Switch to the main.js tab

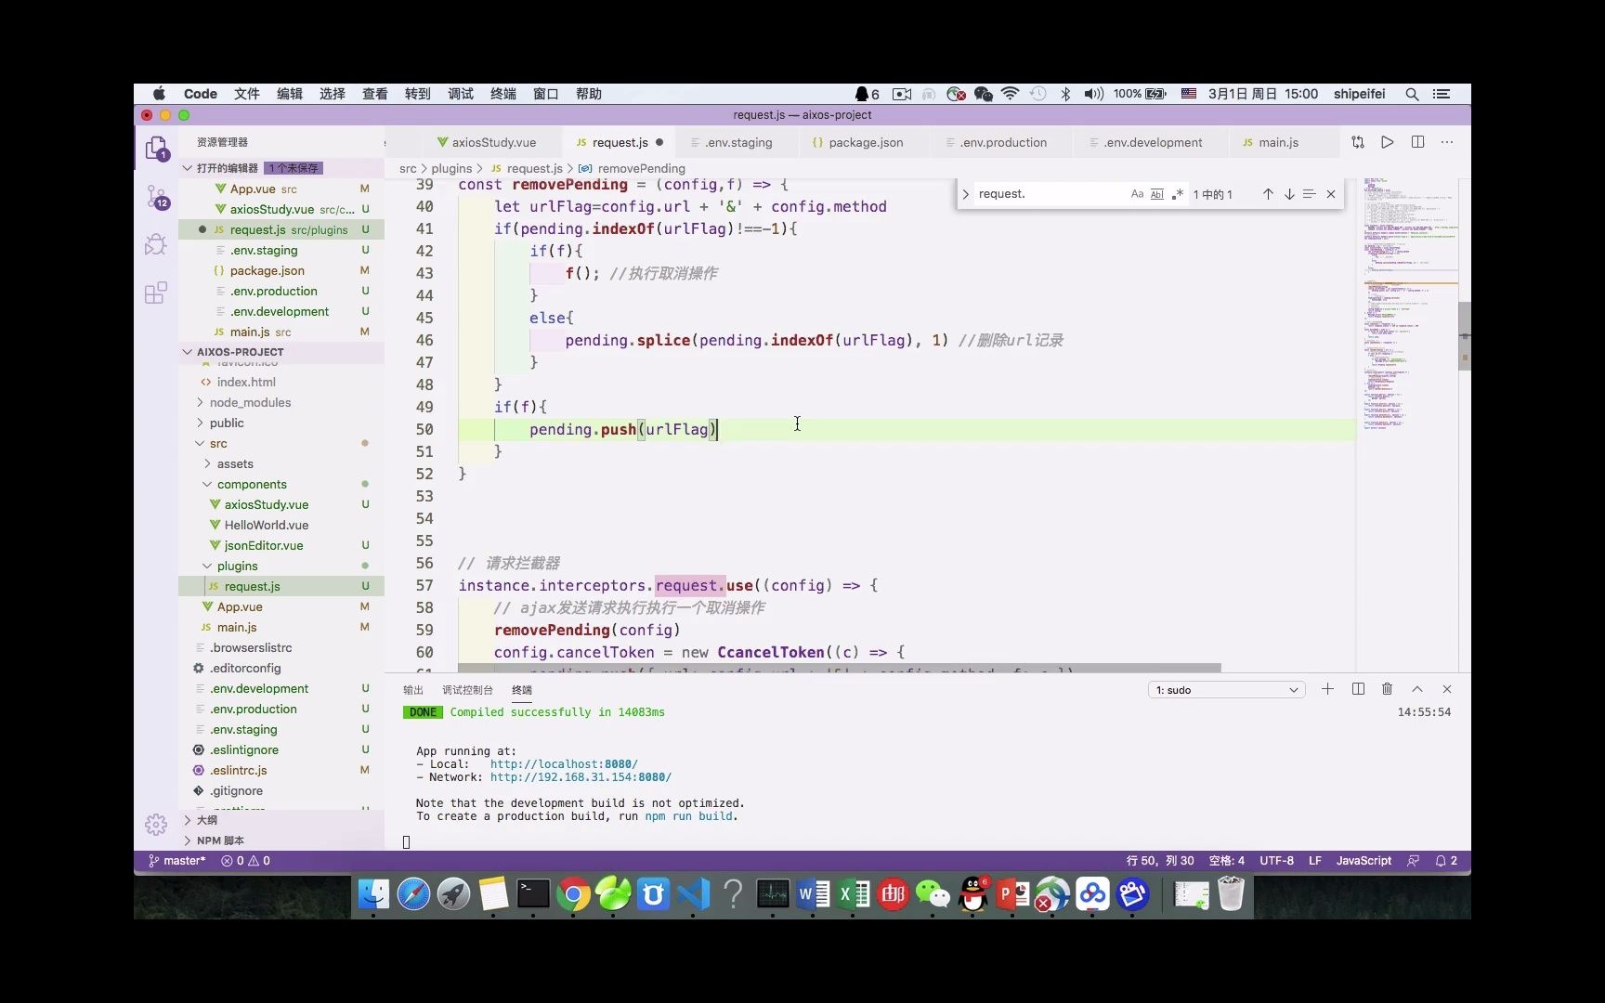(x=1278, y=142)
